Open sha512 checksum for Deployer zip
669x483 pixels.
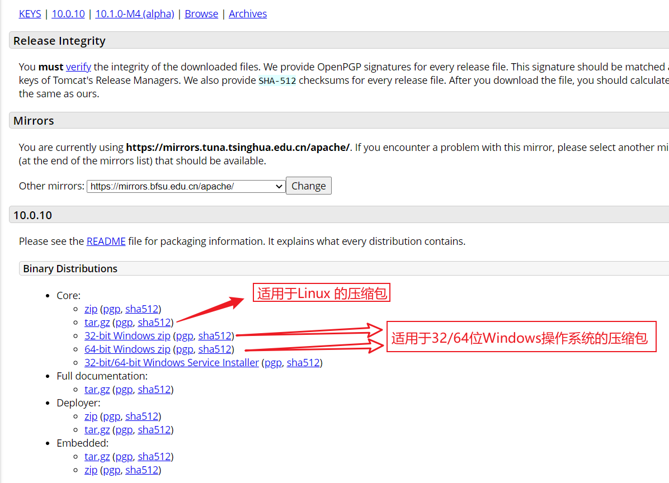pos(142,416)
